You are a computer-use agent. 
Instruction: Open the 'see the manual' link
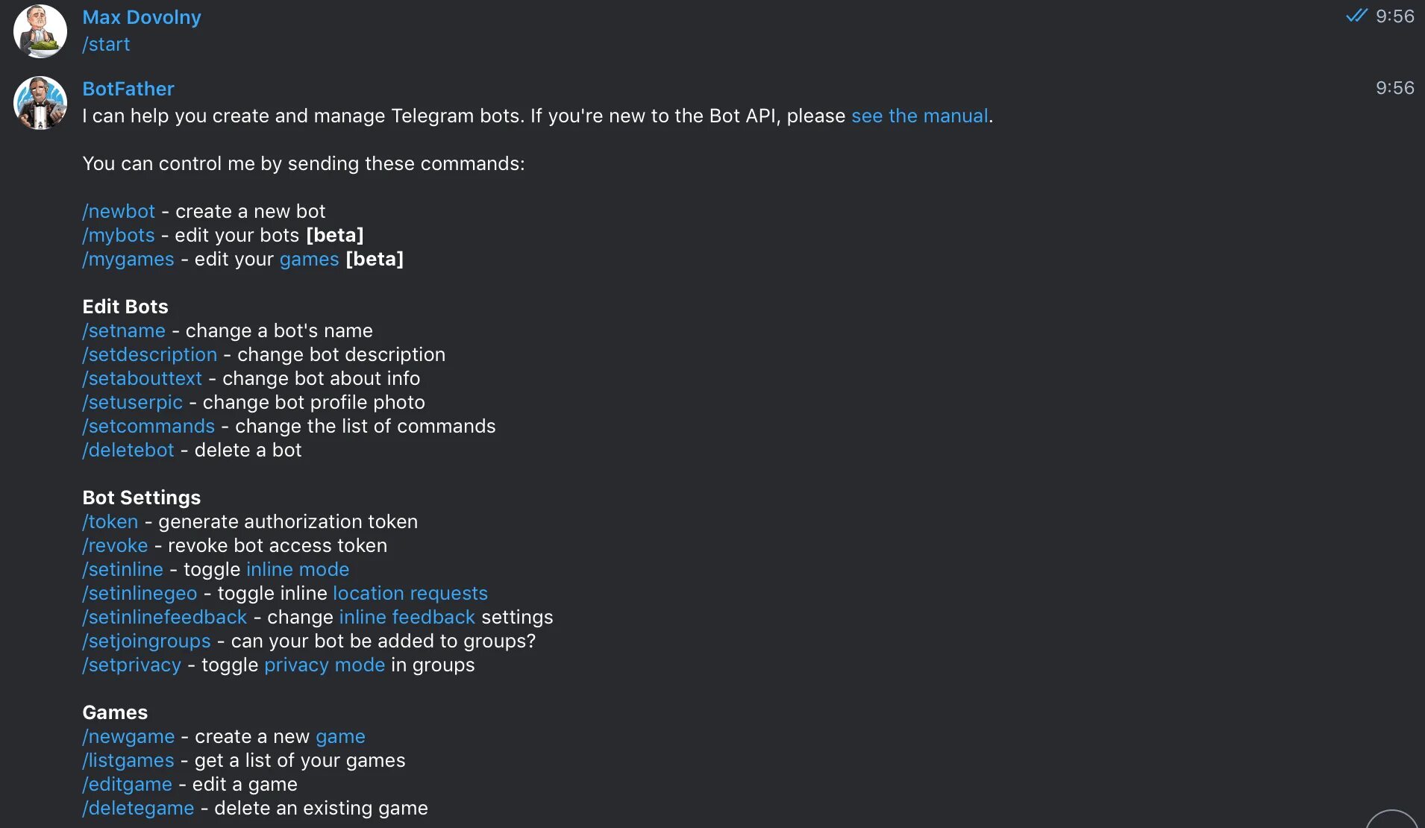point(919,116)
